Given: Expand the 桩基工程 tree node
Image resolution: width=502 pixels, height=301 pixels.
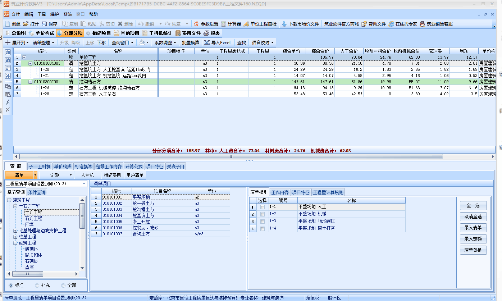Looking at the screenshot, I should [x=15, y=237].
